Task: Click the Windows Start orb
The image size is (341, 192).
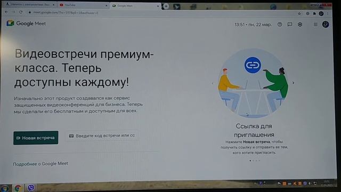Action: 4,188
